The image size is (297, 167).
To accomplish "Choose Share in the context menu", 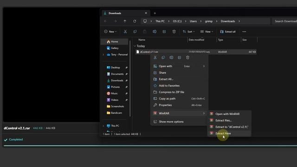I will (179, 73).
